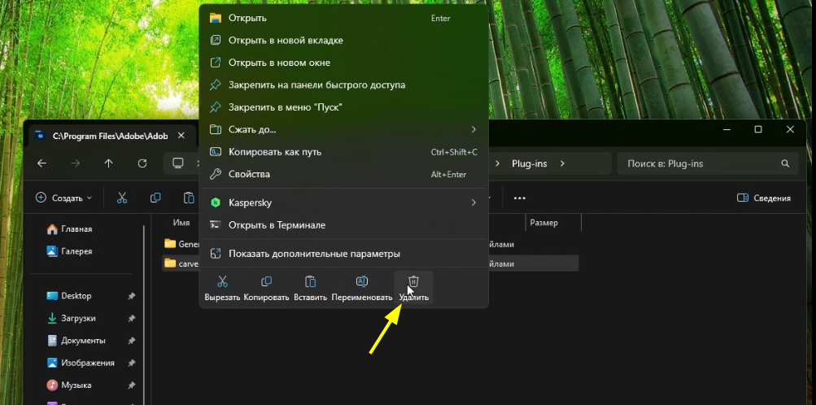Select Открыть в новой вкладке

tap(343, 41)
